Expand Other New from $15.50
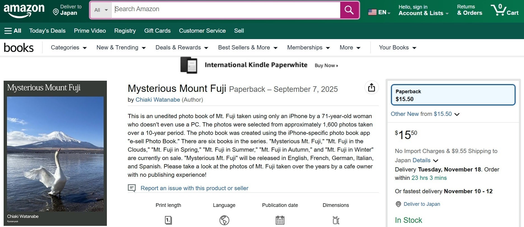 (457, 114)
